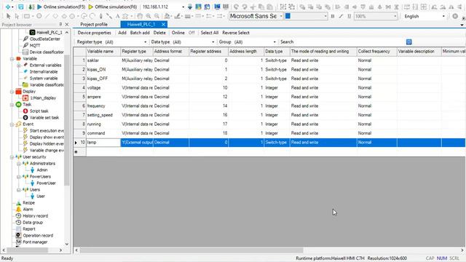The height and width of the screenshot is (262, 466).
Task: Close the Project browser panel
Action: pos(66,24)
